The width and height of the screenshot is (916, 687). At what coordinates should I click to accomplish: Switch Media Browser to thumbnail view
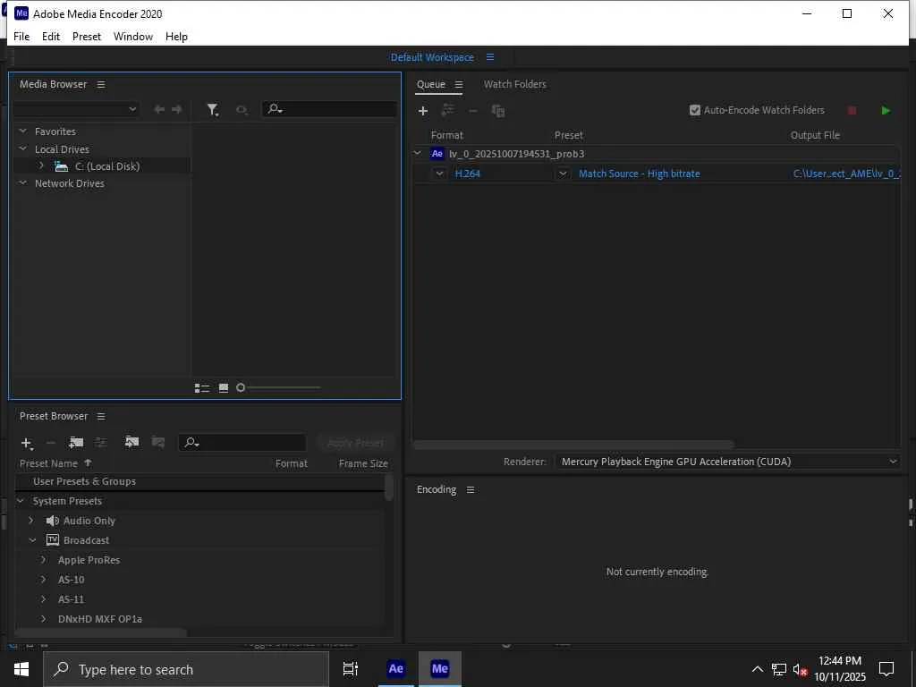223,388
